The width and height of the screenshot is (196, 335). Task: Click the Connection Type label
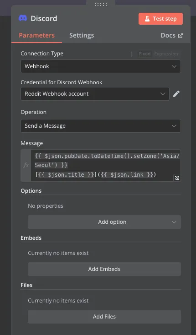(42, 54)
